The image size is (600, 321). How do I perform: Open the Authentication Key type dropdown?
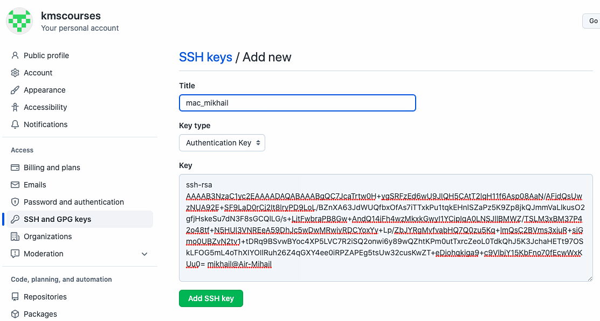click(222, 143)
